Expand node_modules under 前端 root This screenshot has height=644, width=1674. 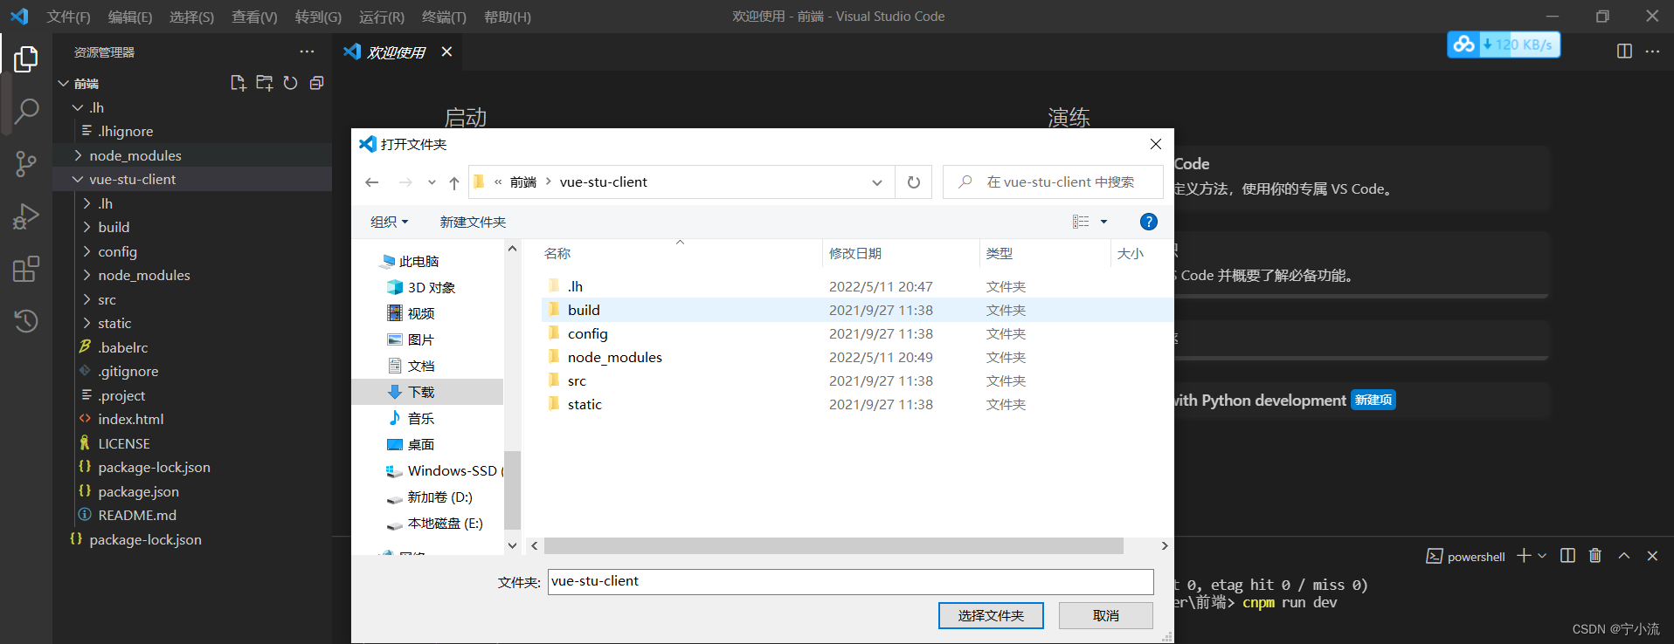click(x=78, y=155)
